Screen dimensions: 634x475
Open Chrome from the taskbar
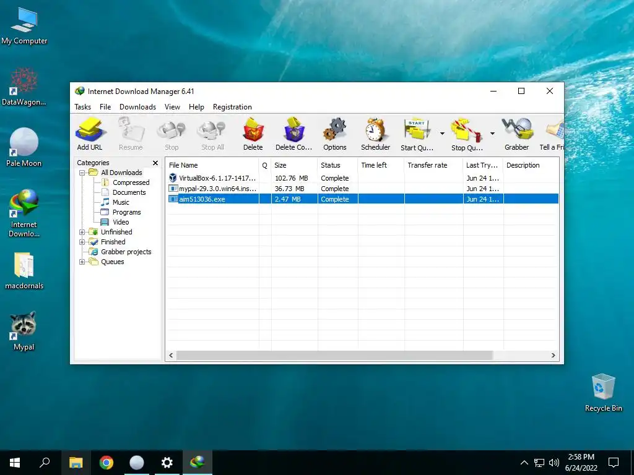coord(106,463)
